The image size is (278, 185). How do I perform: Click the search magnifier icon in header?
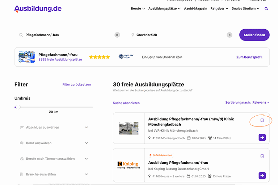coord(266,9)
